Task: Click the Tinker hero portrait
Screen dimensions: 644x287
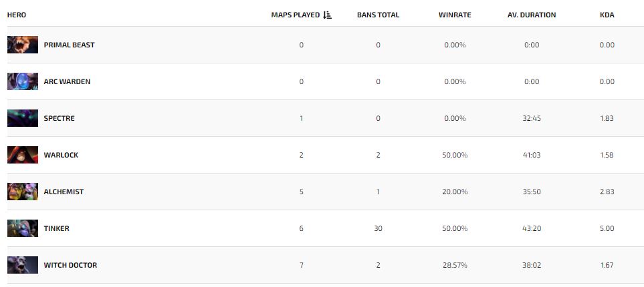Action: pos(23,228)
